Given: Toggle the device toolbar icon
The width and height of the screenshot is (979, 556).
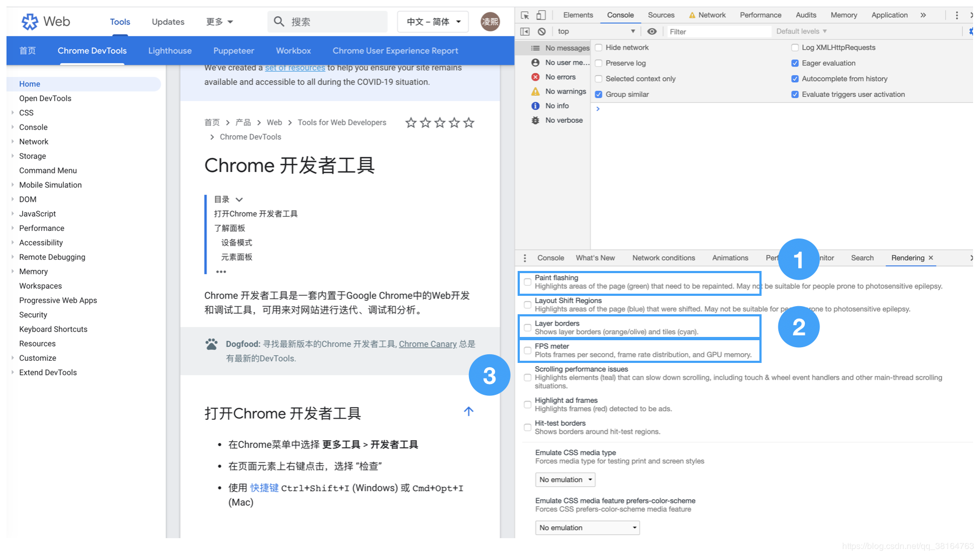Looking at the screenshot, I should (541, 15).
